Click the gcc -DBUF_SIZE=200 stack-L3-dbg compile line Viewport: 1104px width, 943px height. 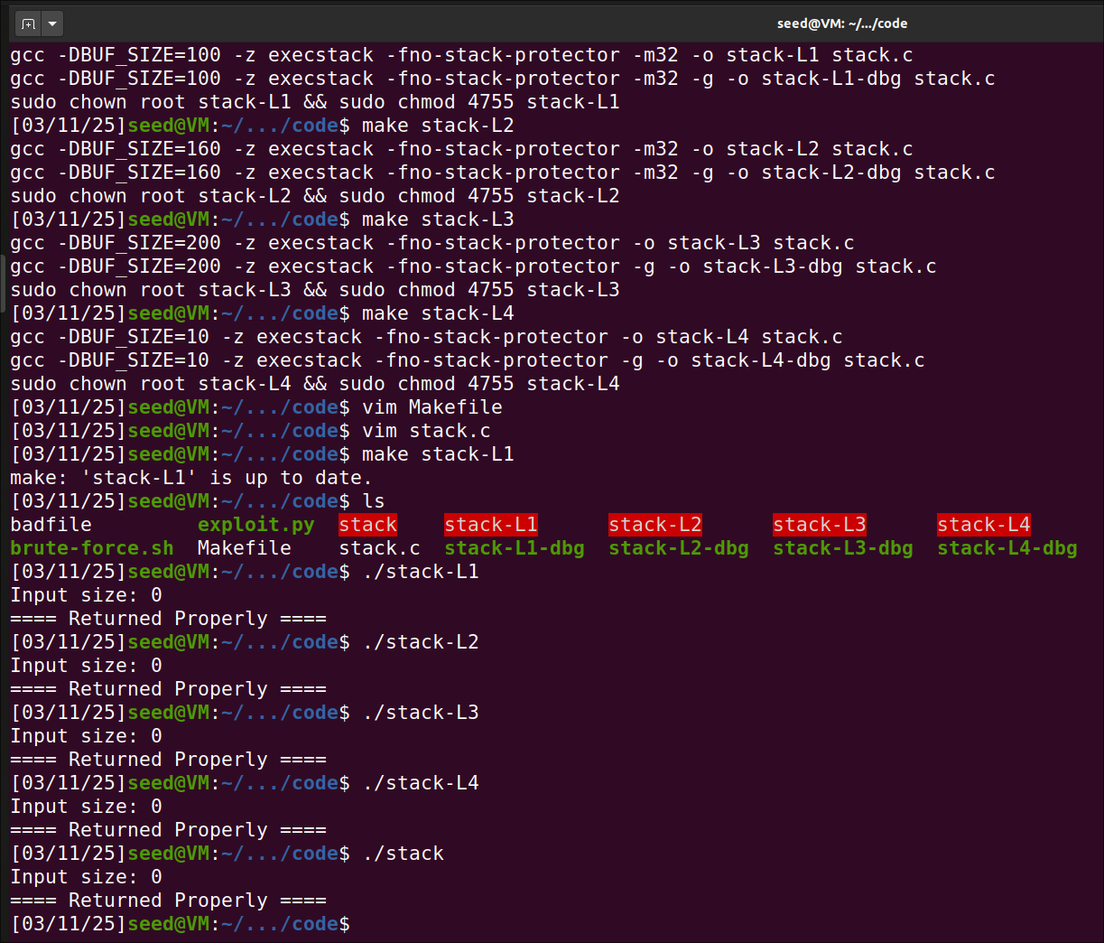click(473, 266)
